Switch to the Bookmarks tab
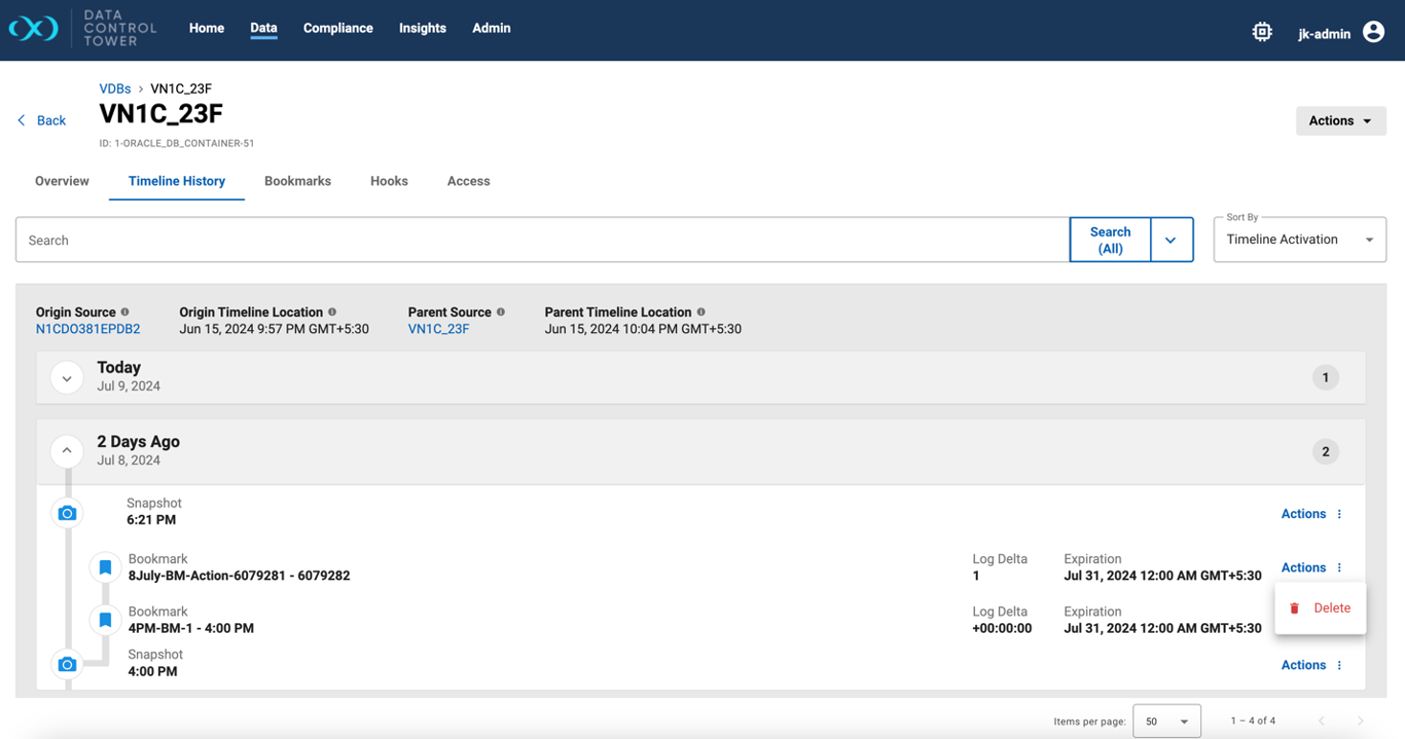 pos(297,181)
